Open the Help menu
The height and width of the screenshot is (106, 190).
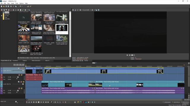[26, 3]
